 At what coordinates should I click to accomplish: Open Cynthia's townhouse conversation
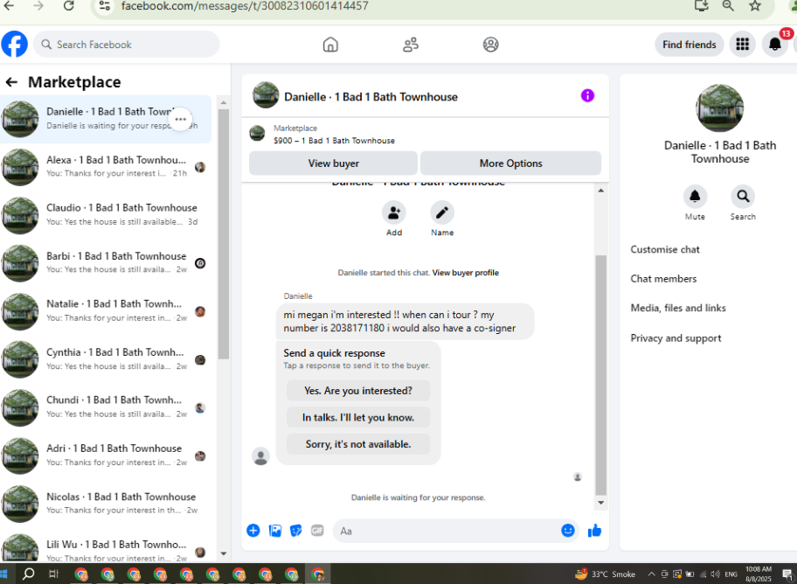(106, 359)
